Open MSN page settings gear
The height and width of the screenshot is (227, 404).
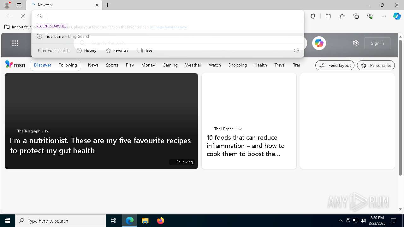click(x=356, y=43)
